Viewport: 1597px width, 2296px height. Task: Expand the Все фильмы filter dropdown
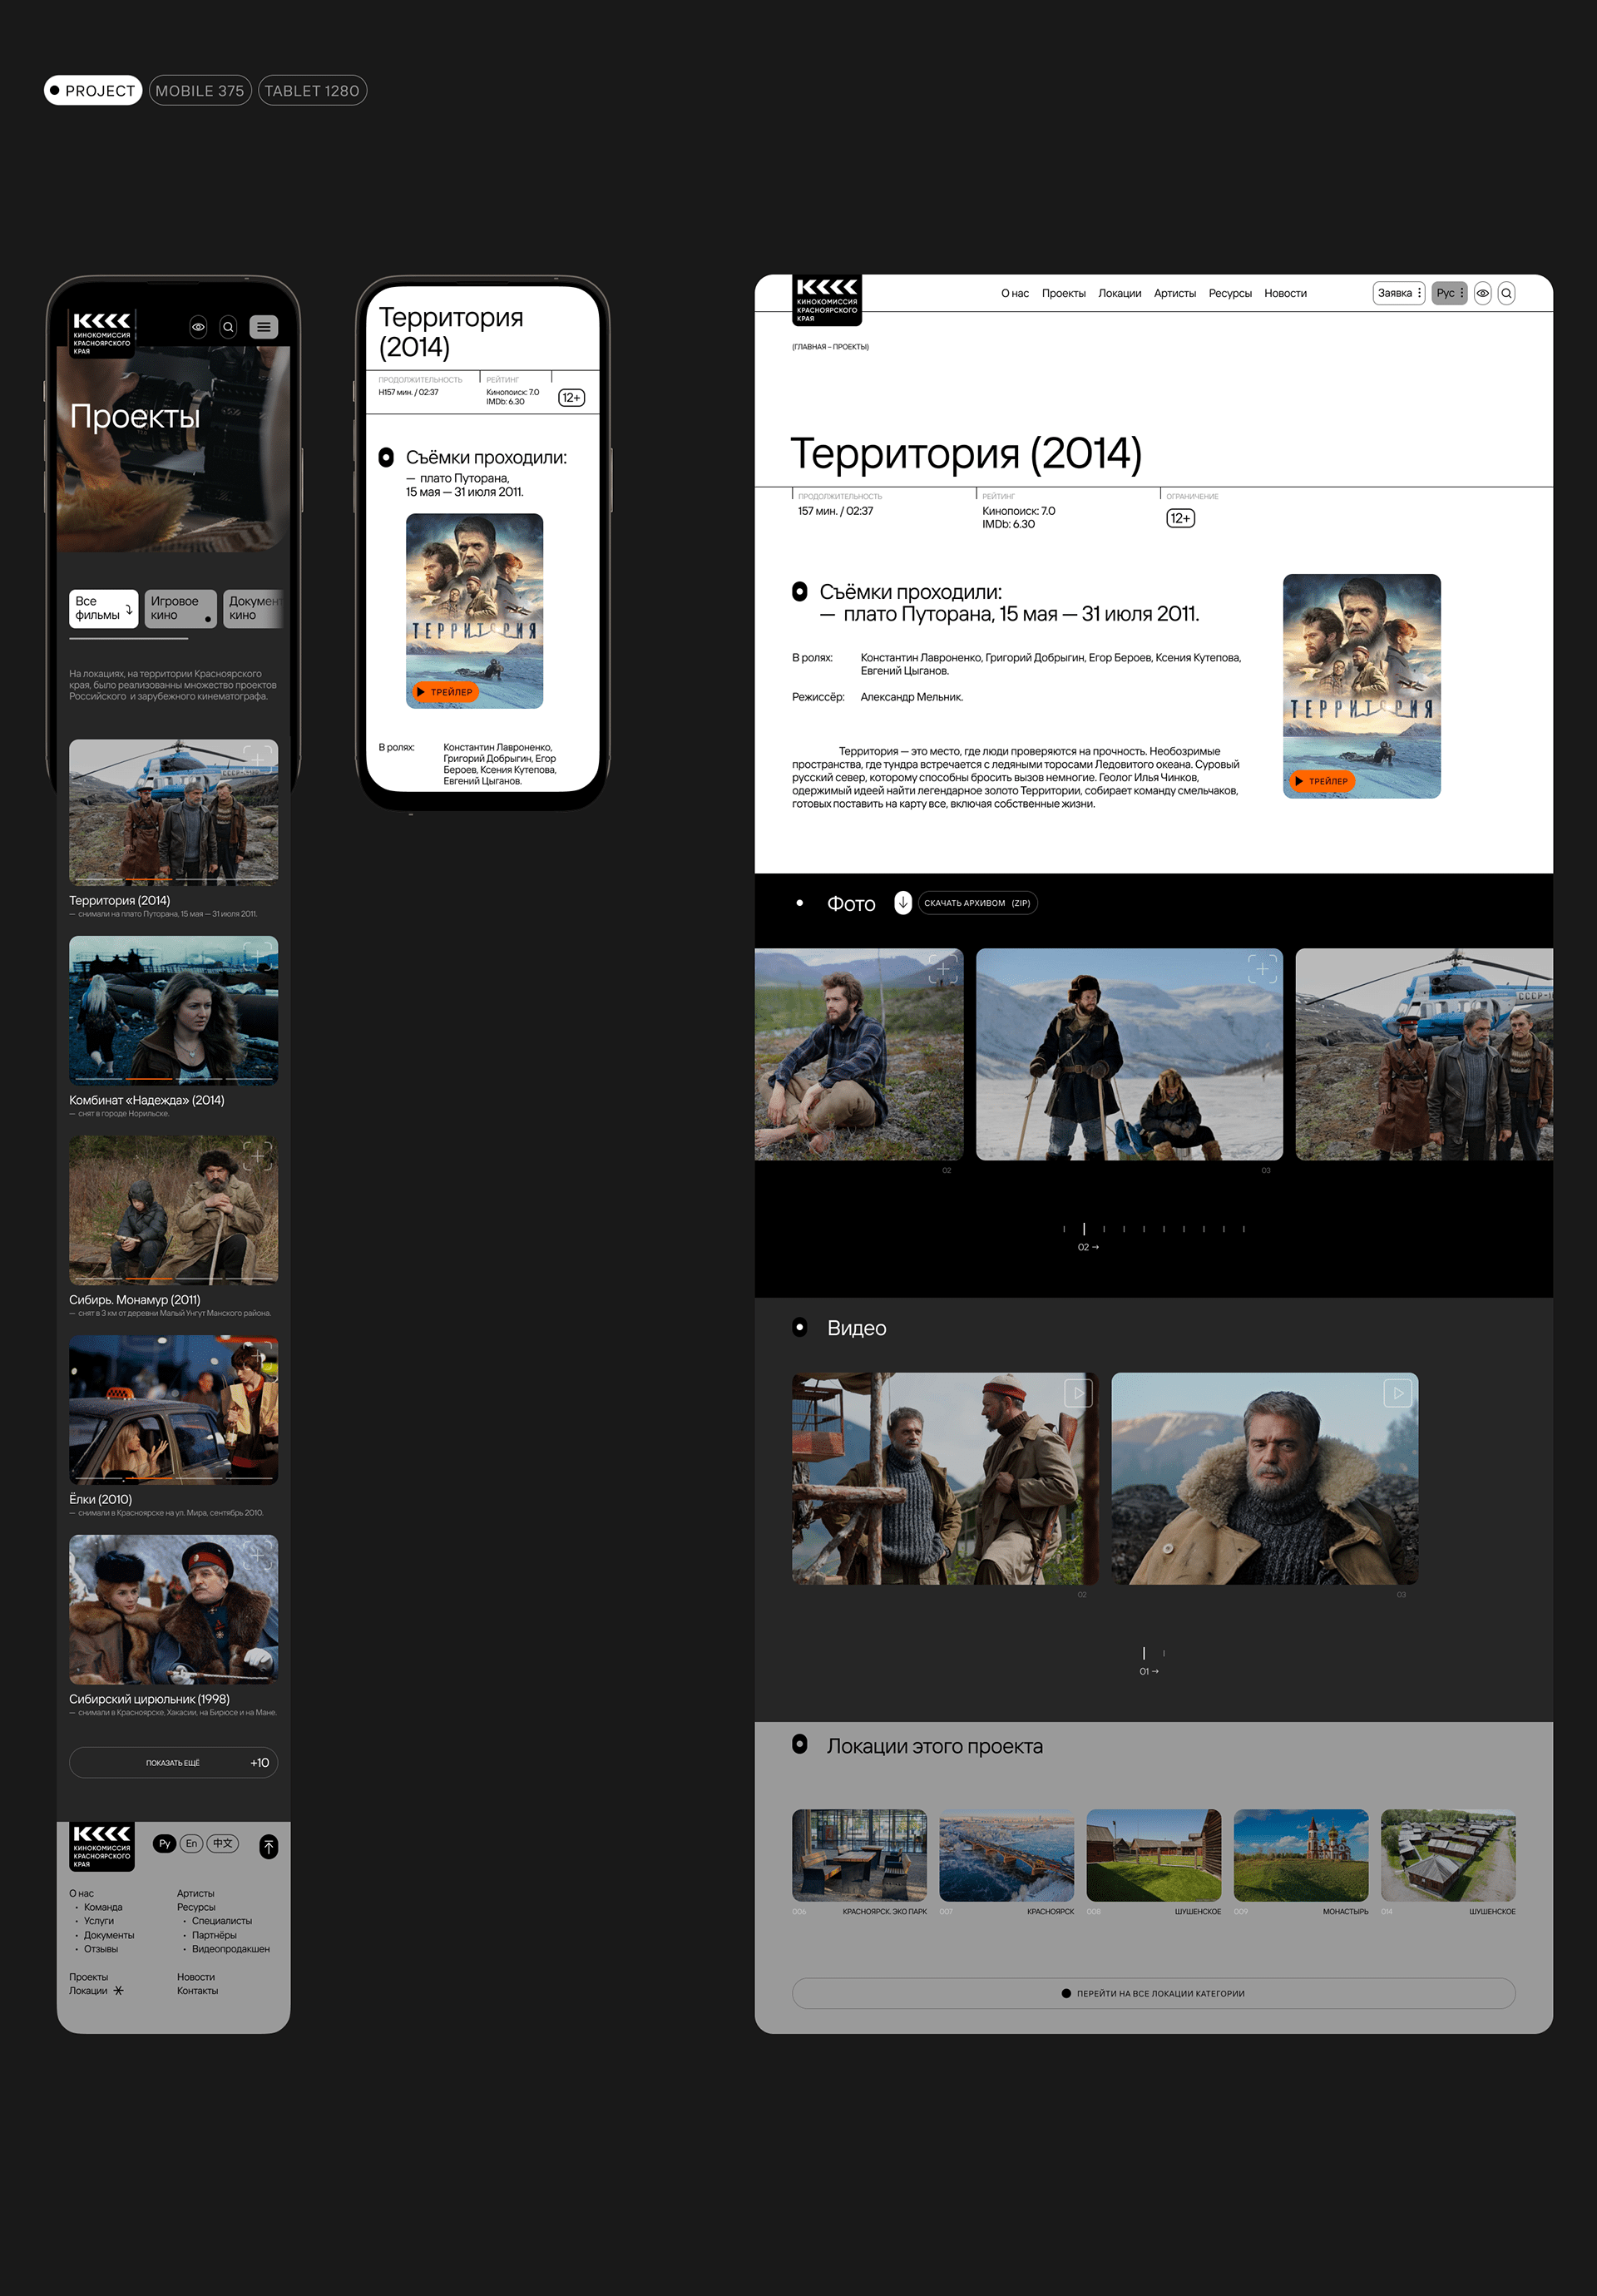click(104, 608)
